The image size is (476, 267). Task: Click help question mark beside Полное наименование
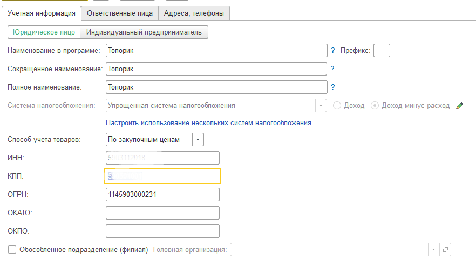point(333,87)
